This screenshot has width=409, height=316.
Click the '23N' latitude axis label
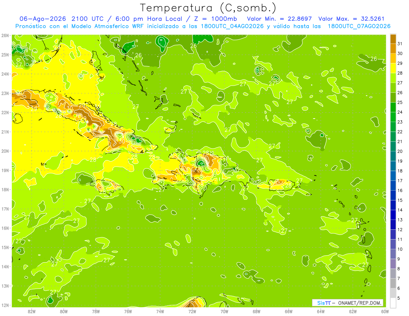coord(5,93)
